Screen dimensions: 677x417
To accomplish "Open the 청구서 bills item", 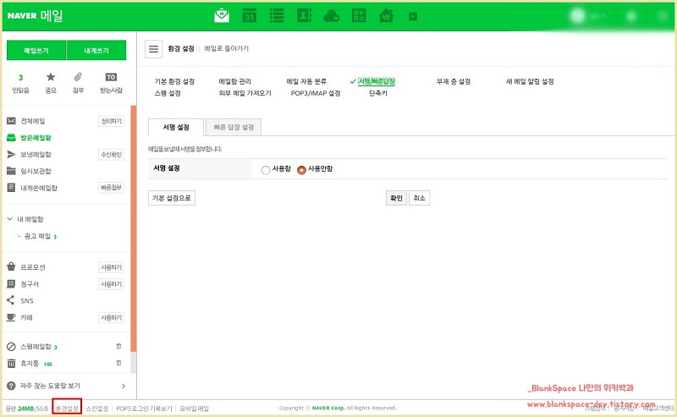I will point(30,284).
